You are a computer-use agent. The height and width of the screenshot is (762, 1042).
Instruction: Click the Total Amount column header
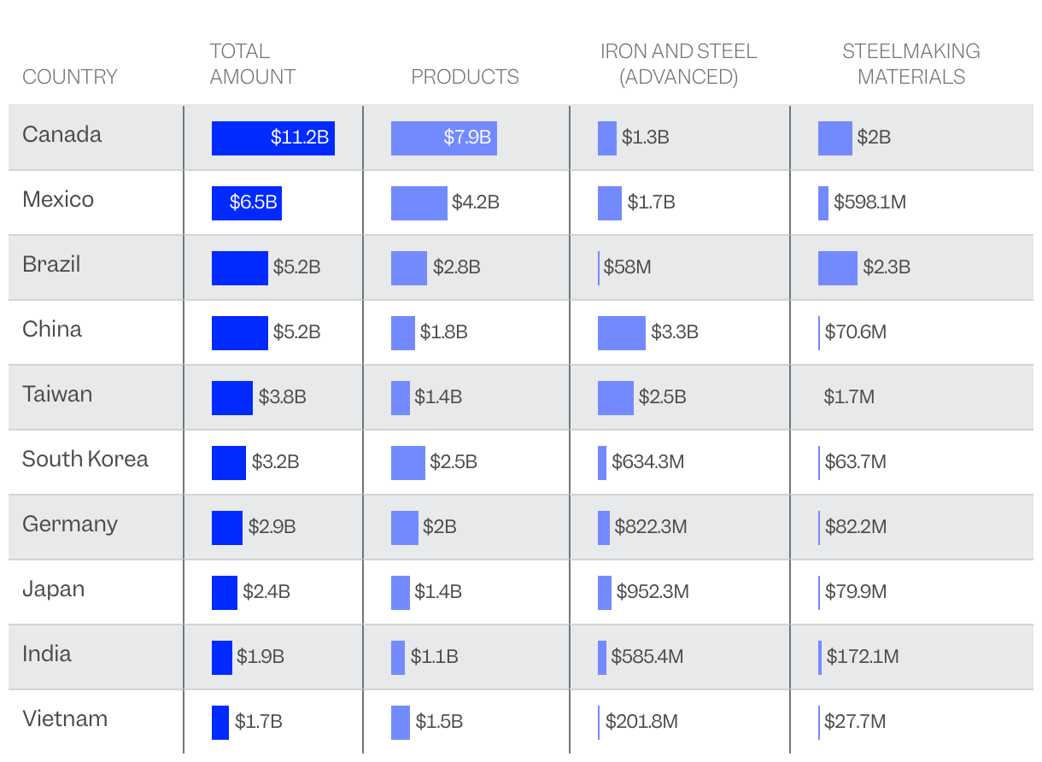coord(252,64)
